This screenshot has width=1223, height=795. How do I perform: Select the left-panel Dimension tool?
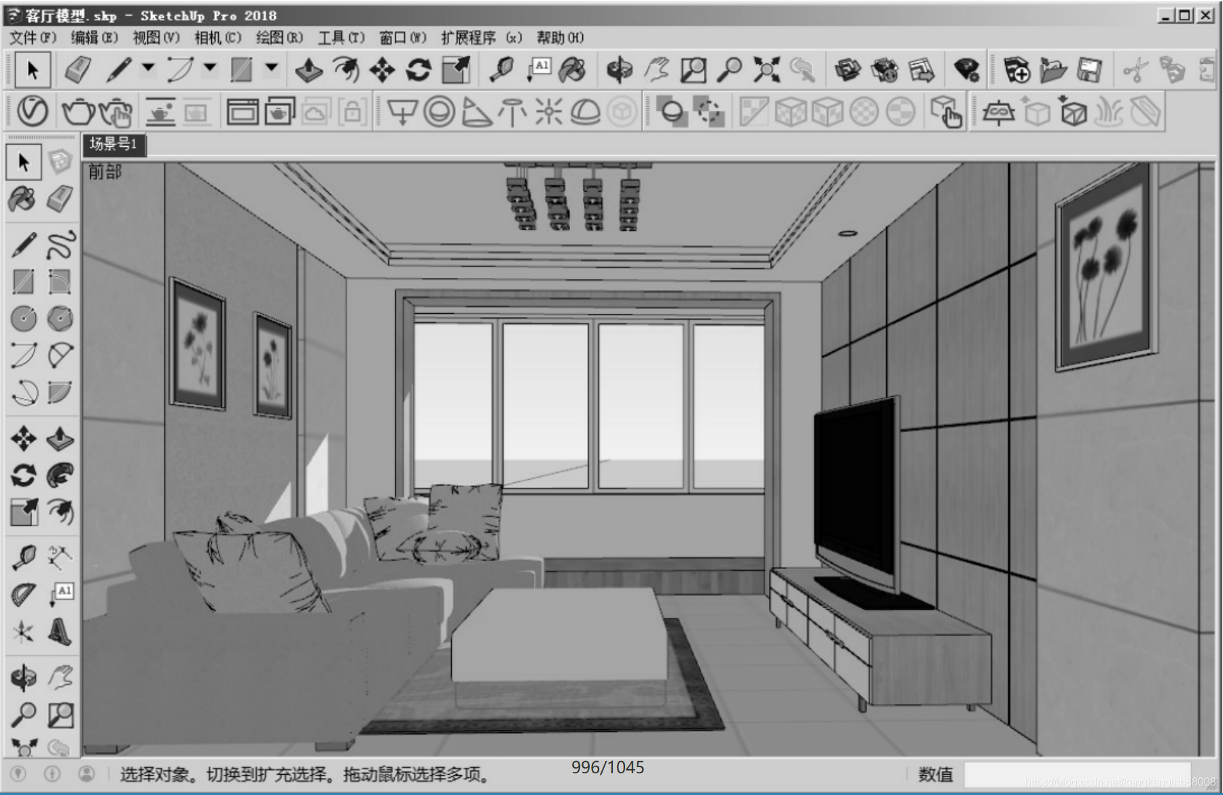60,558
